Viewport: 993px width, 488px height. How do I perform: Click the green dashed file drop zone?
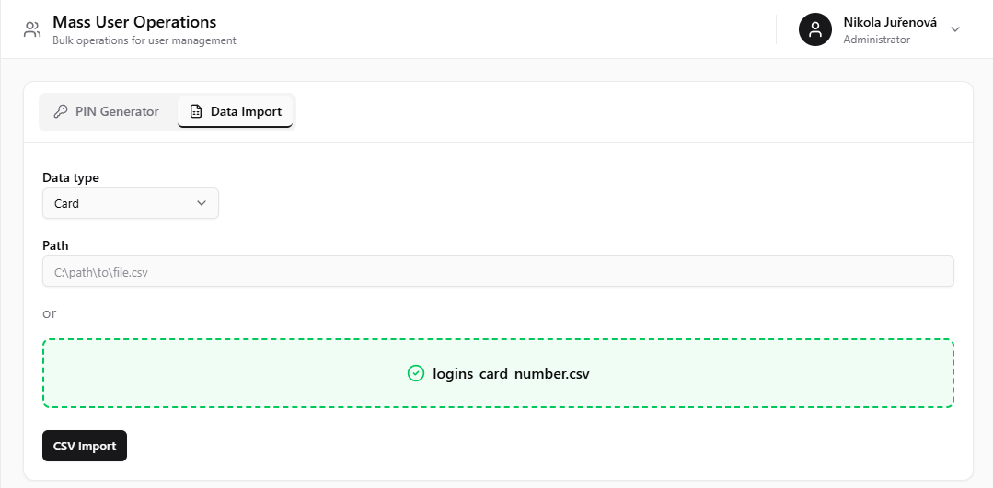click(x=498, y=373)
